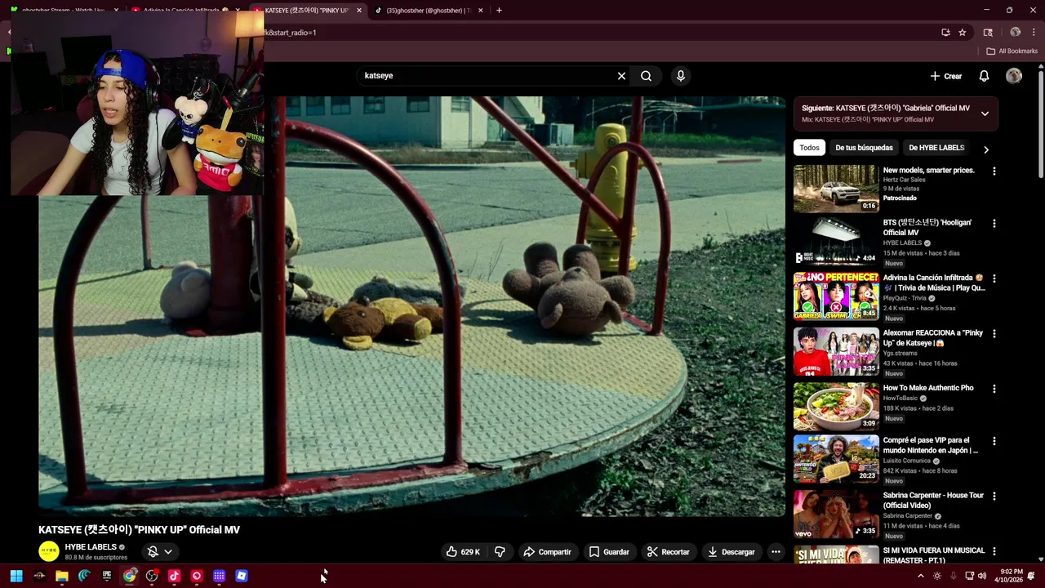Select the De HYBE LABELS filter chip

coord(936,148)
